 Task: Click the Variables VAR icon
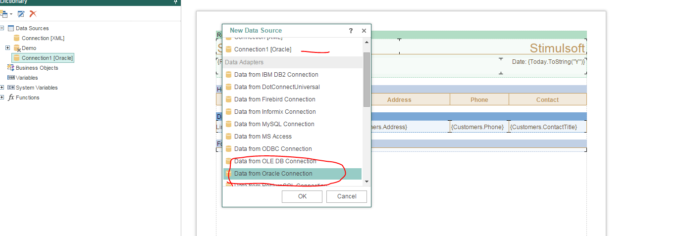pos(11,78)
